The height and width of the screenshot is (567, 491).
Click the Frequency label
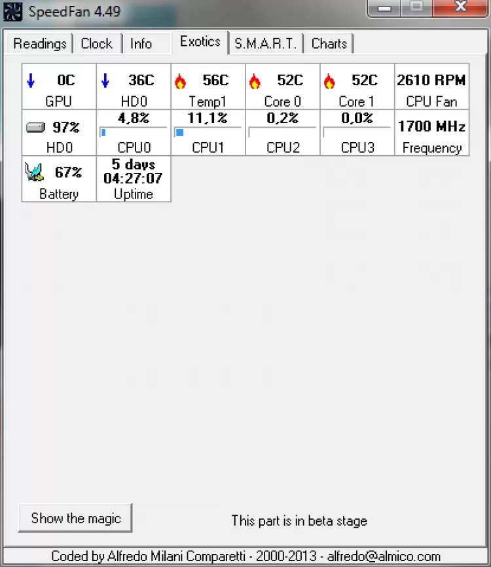point(432,148)
